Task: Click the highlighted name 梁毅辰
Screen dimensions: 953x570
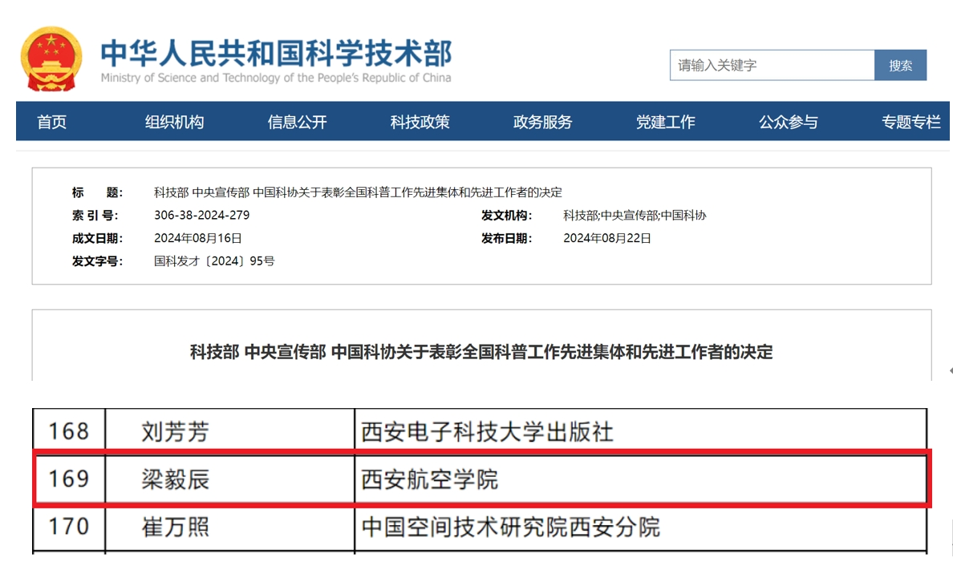Action: [175, 479]
